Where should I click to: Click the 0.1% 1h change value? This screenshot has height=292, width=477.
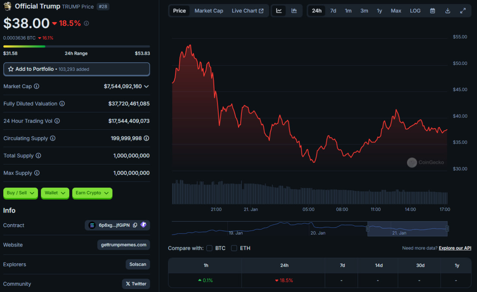(x=205, y=280)
